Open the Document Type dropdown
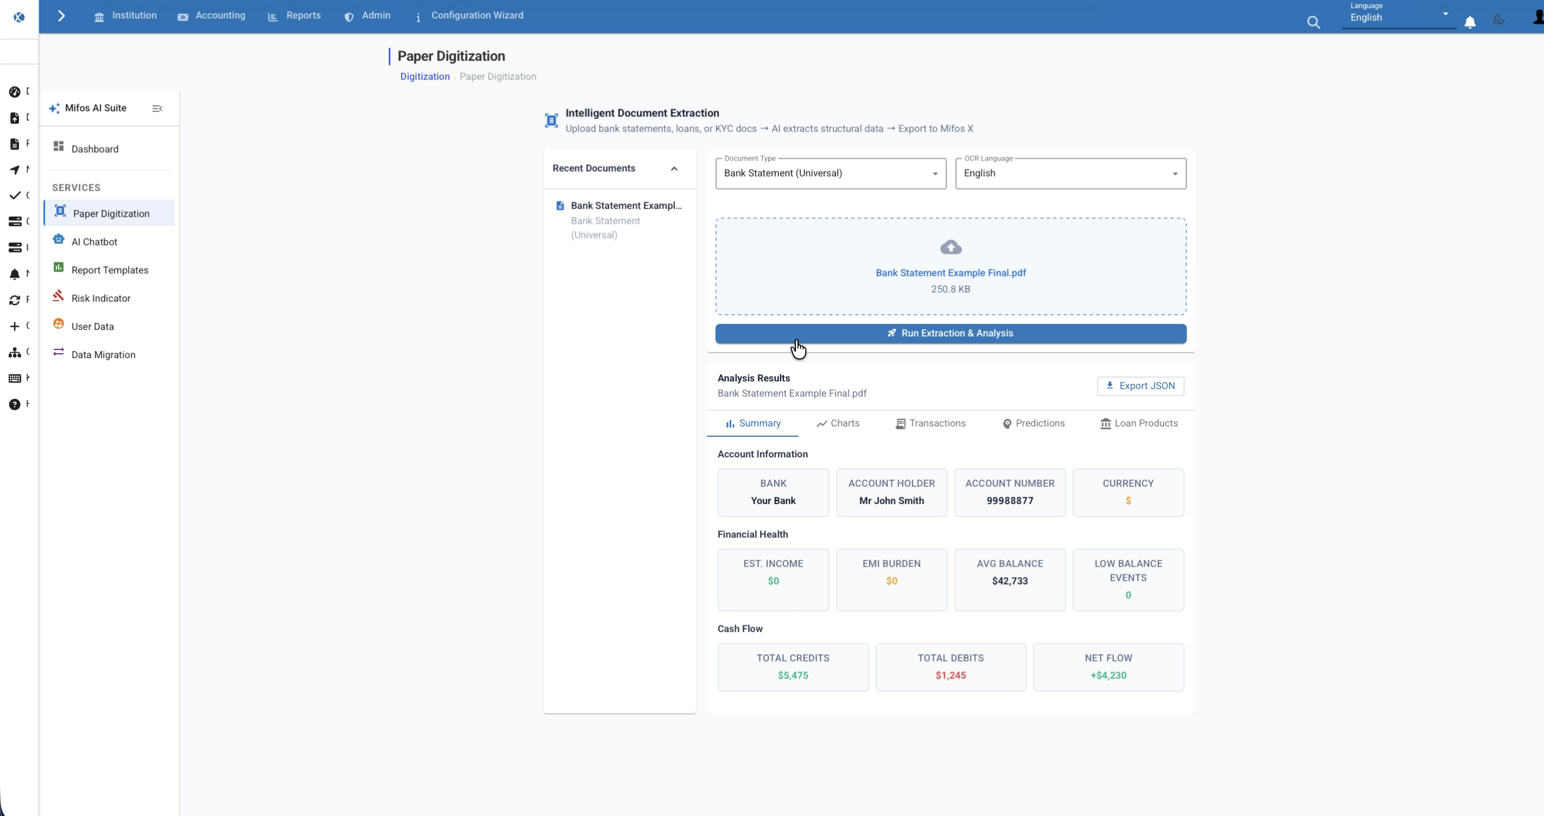 coord(831,173)
